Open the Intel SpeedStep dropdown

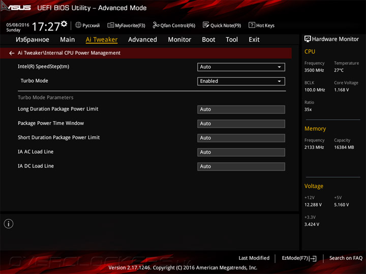click(x=241, y=67)
